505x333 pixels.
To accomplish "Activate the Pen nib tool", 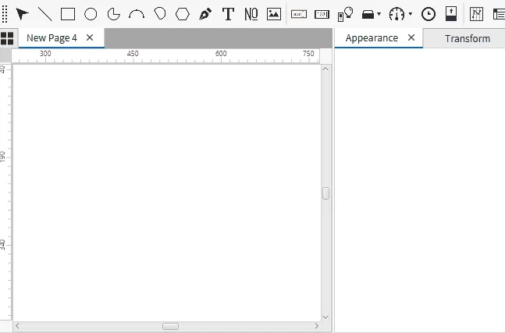I will pos(205,14).
